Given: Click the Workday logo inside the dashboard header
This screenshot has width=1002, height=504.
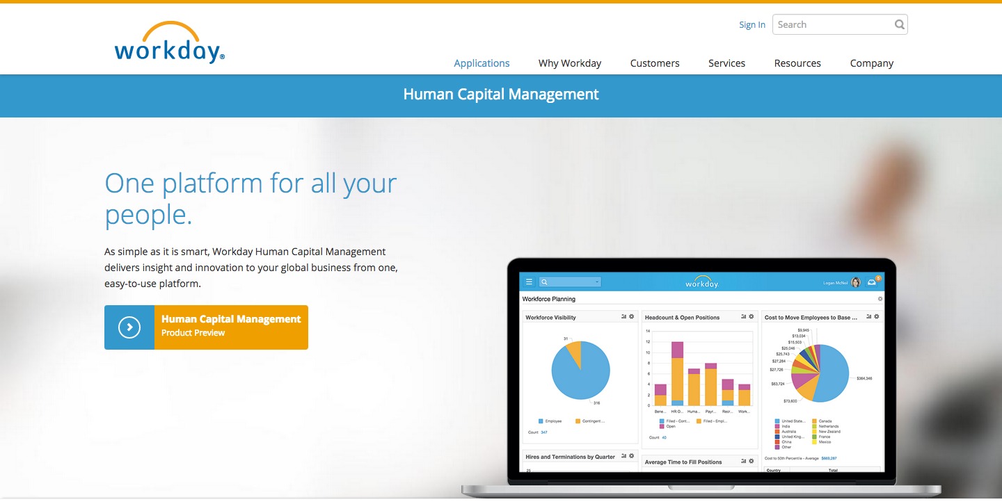Looking at the screenshot, I should coord(701,282).
